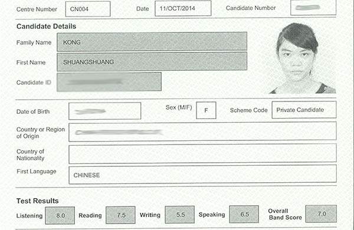354x230 pixels.
Task: Click the Candidate Number box
Action: [313, 8]
